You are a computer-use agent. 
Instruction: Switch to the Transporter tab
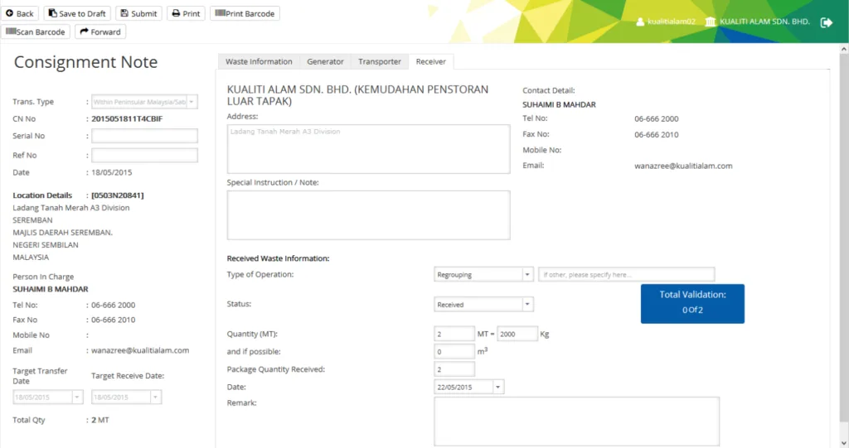pos(380,61)
